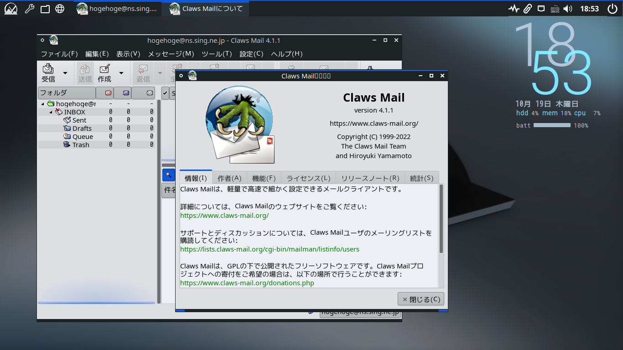Click the paperclip clipboard tray icon
The height and width of the screenshot is (350, 623).
coord(527,9)
